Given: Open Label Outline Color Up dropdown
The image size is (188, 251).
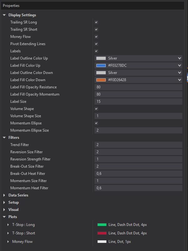Looking at the screenshot, I should coord(179,58).
